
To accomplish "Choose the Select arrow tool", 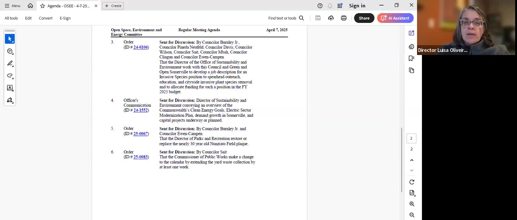I will click(x=10, y=39).
